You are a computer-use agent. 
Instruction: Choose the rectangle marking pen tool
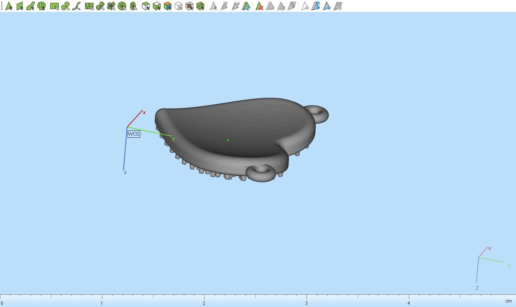pyautogui.click(x=54, y=6)
